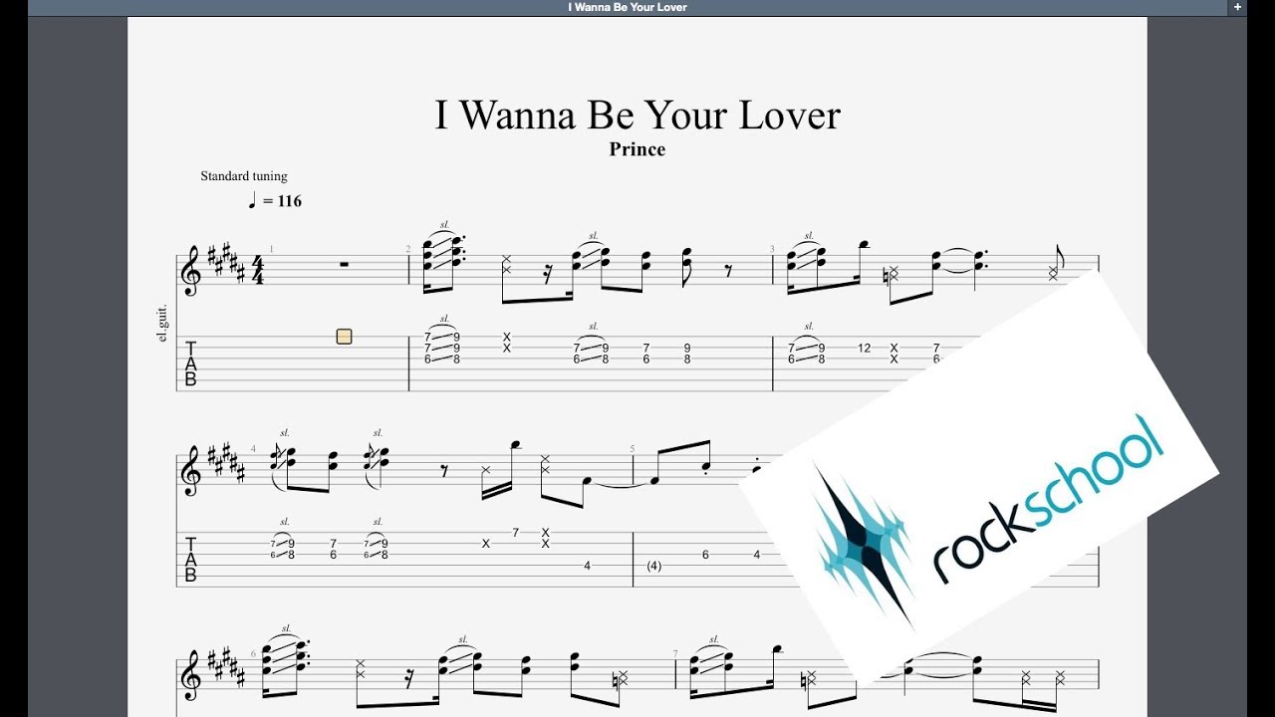Click the treble clef beside the 4/4 signature
The height and width of the screenshot is (717, 1275).
(190, 272)
